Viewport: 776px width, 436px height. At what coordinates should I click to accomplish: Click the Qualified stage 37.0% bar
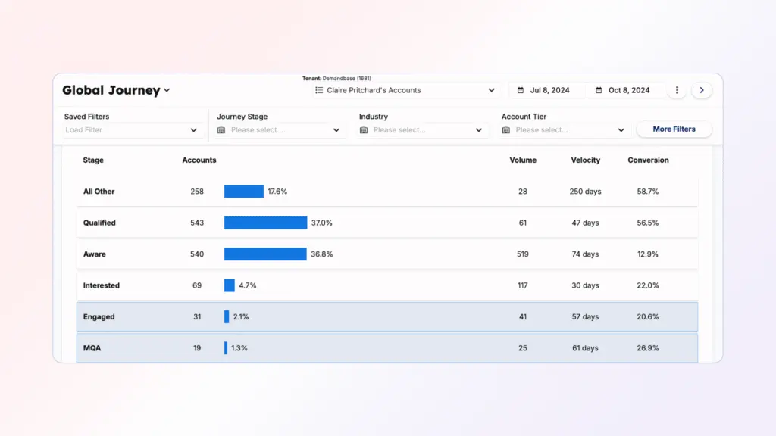(265, 223)
